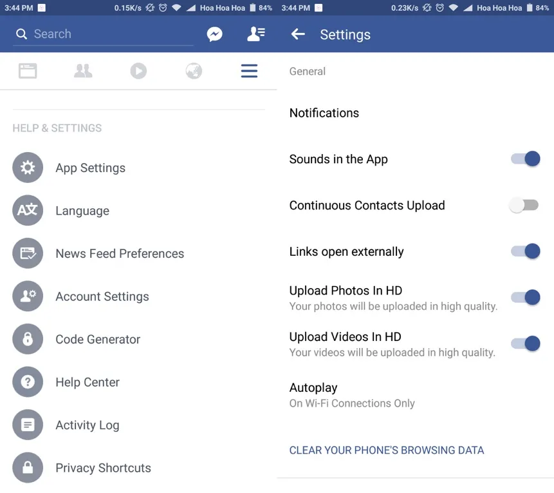Tap the Account Settings person-gear icon
The width and height of the screenshot is (554, 493).
(x=28, y=296)
